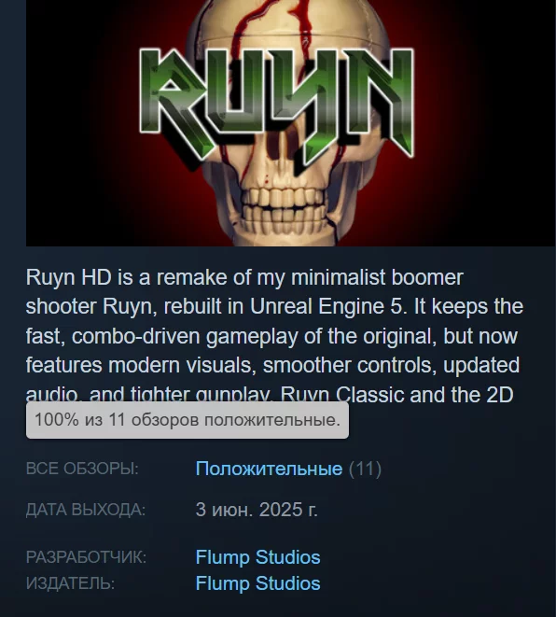This screenshot has width=556, height=617.
Task: Click the ИЗДАТЕЛЬ label
Action: [70, 583]
